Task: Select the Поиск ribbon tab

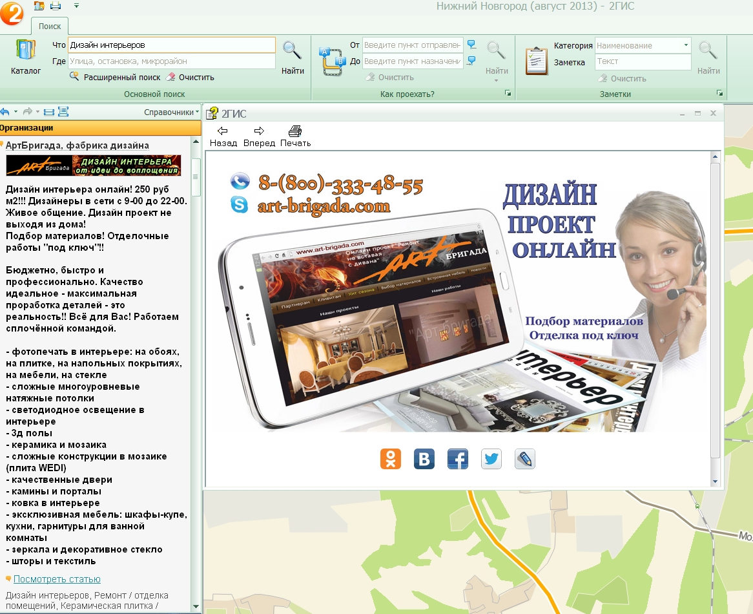Action: point(50,26)
